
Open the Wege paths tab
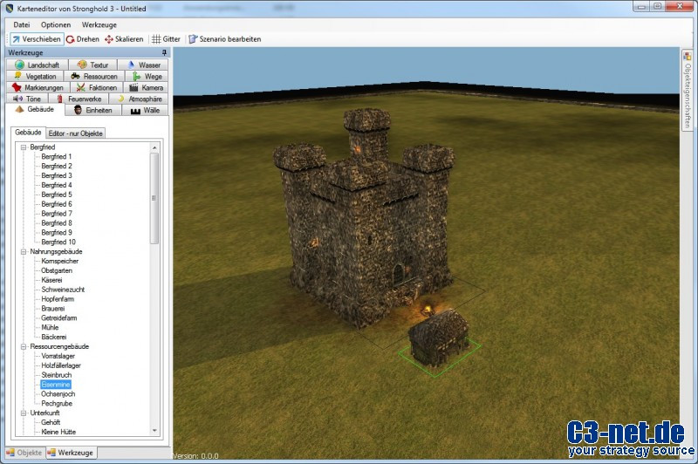click(147, 77)
